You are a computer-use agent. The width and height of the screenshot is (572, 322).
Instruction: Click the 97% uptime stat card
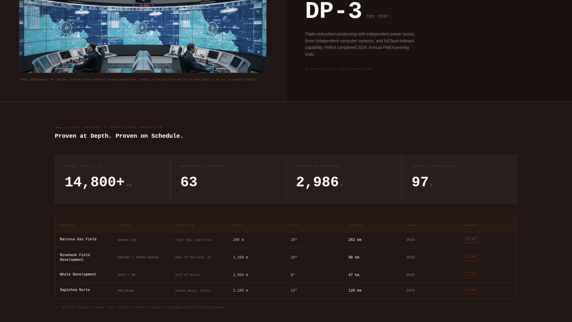click(459, 179)
